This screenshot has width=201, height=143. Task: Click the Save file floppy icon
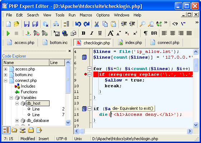[x=27, y=24]
